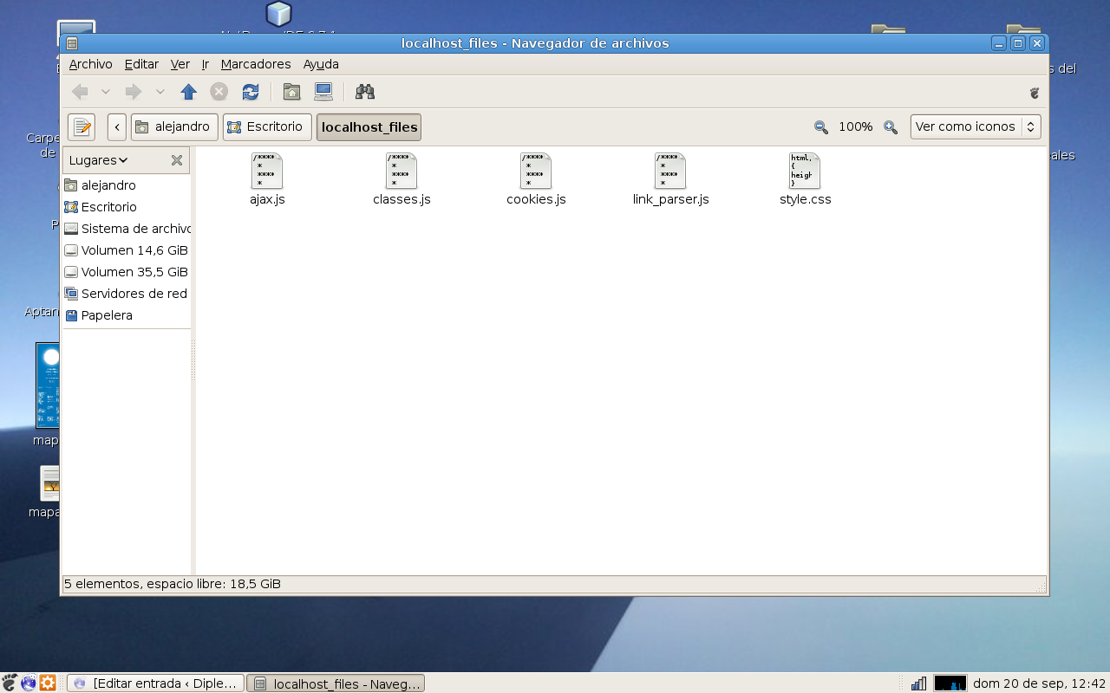Open Servidores de red in sidebar
This screenshot has width=1110, height=693.
[127, 294]
